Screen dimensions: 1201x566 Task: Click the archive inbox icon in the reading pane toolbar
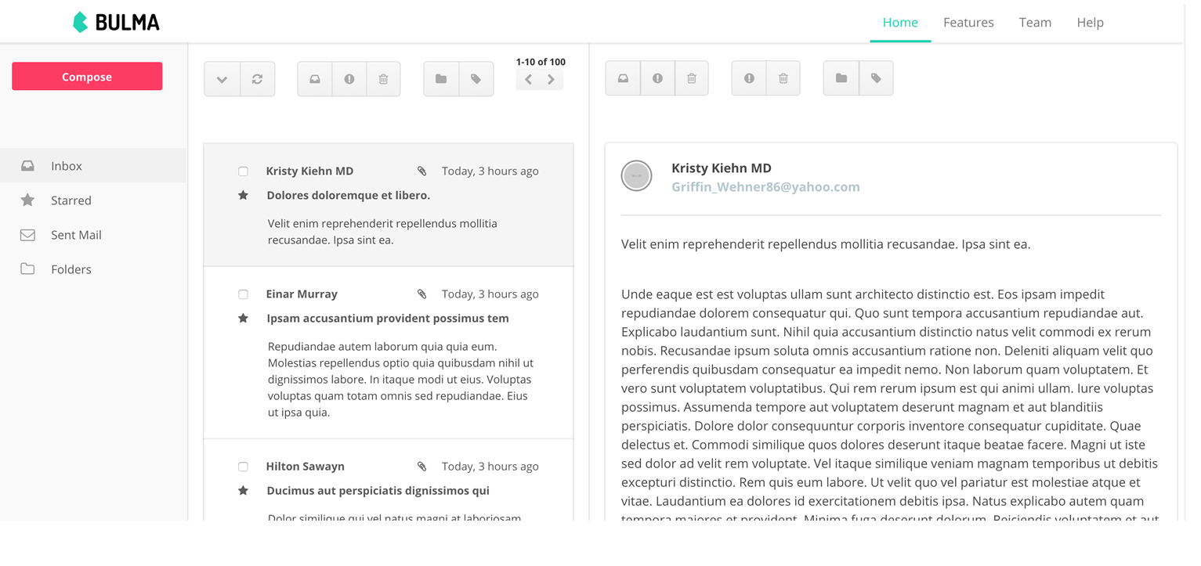pos(623,78)
